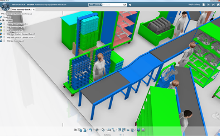220x136 pixels.
Task: Click the Paste clipboard icon
Action: pos(84,130)
